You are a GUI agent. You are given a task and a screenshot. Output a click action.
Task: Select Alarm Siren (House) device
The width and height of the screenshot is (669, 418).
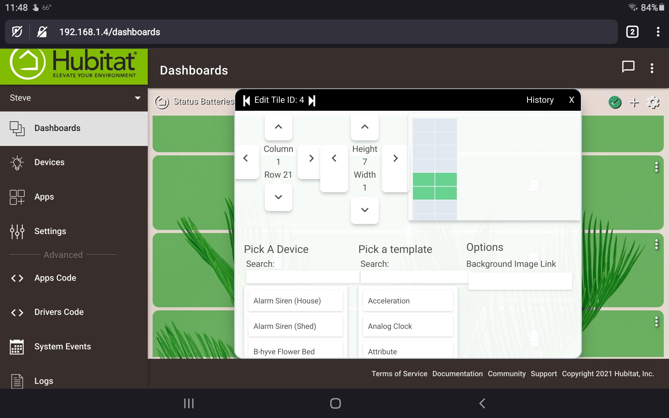tap(295, 301)
